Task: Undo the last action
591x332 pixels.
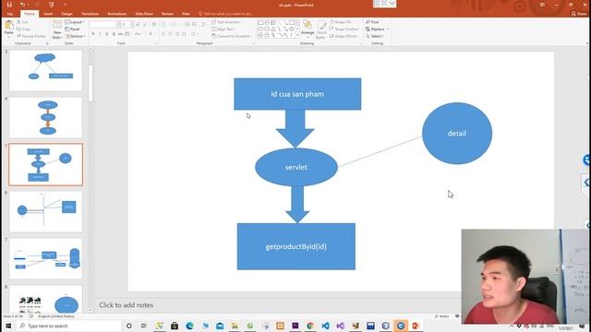Action: point(22,5)
